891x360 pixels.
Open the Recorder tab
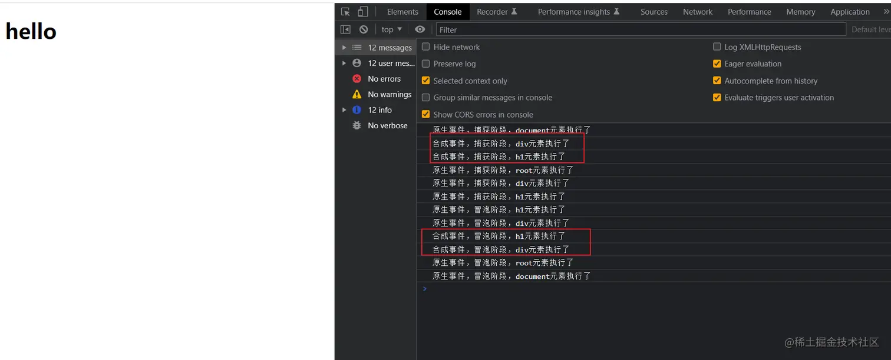497,12
